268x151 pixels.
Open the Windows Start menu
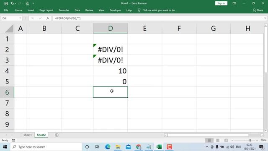coord(5,147)
